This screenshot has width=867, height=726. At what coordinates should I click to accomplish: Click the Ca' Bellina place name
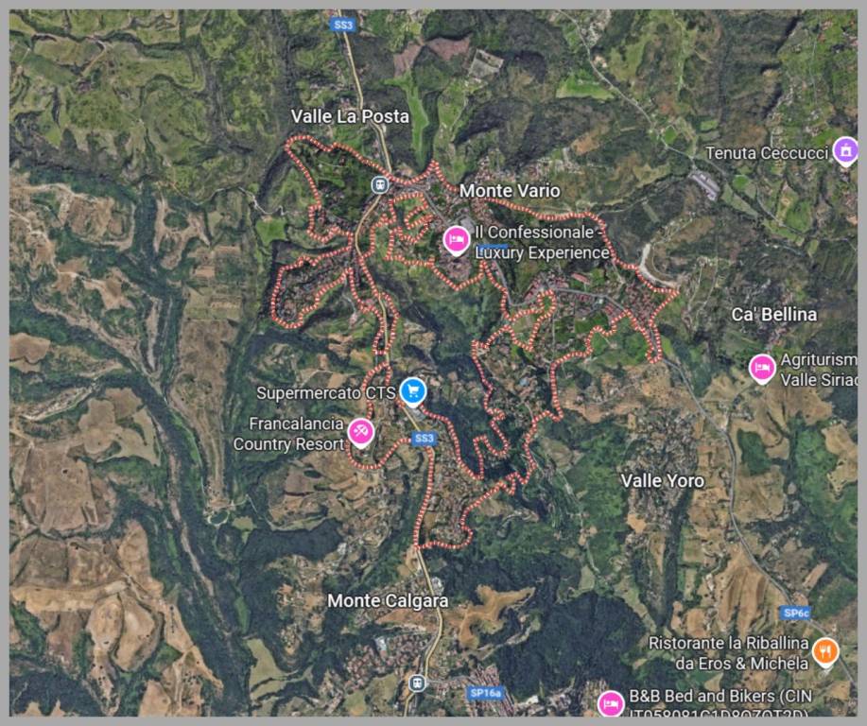point(774,314)
